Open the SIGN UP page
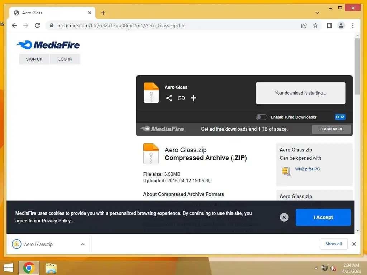 coord(34,59)
